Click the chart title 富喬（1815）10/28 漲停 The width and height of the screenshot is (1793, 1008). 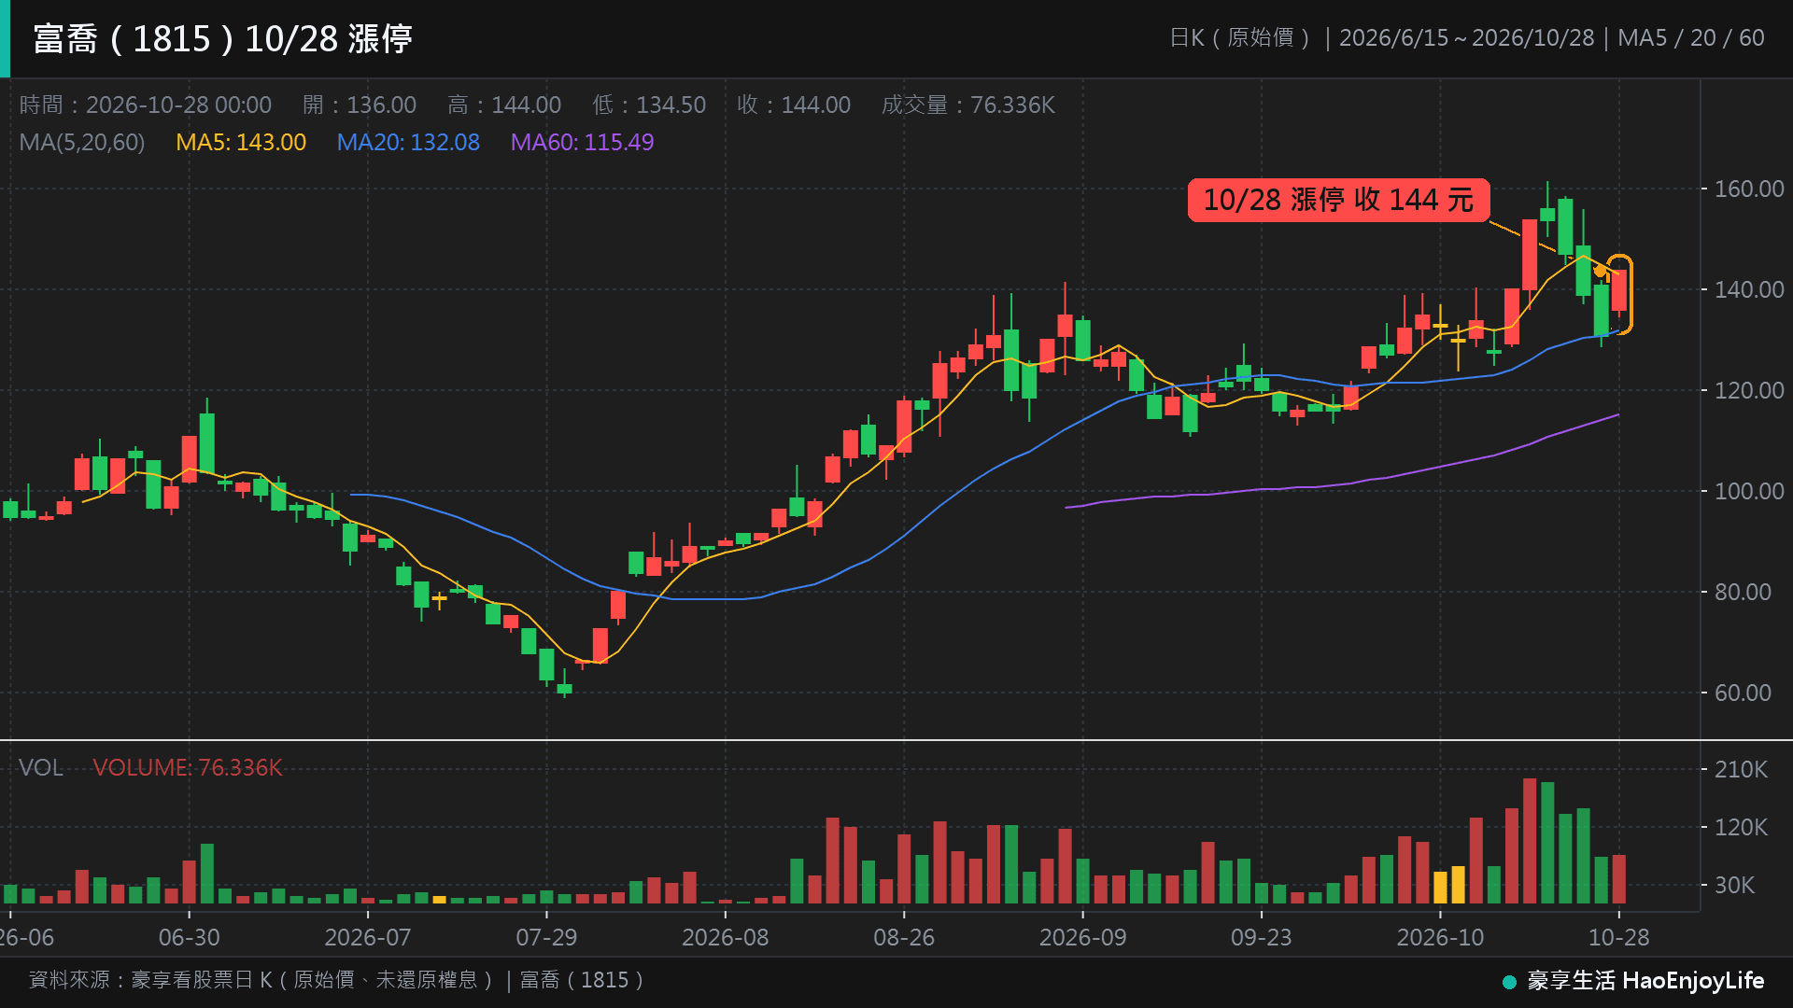point(222,39)
